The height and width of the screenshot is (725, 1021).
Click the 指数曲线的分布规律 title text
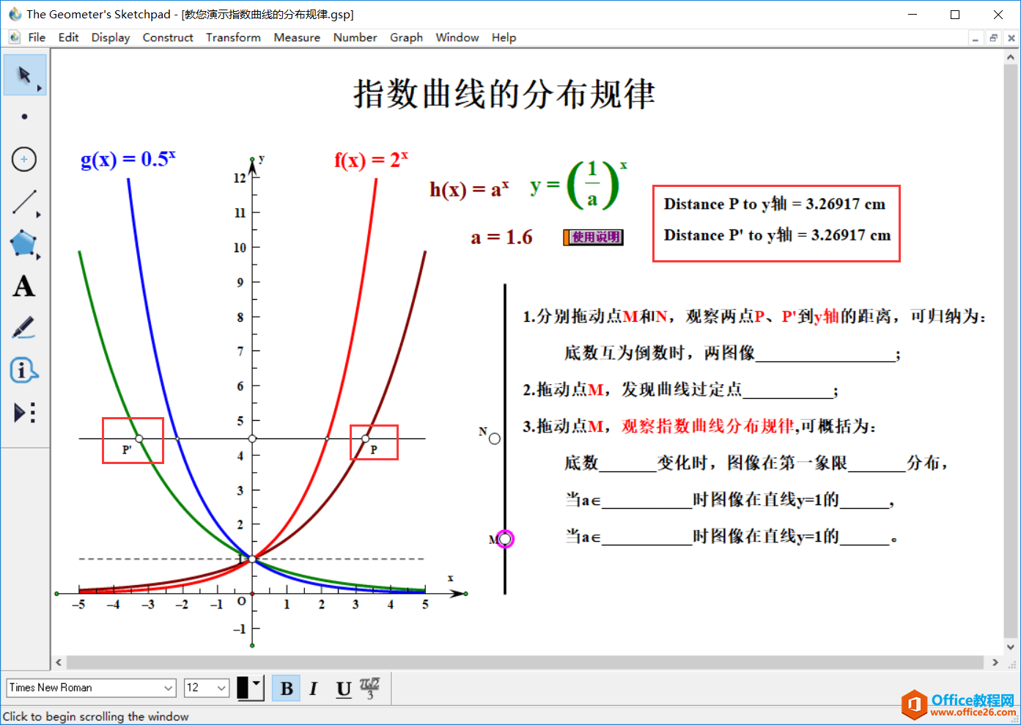click(x=504, y=94)
